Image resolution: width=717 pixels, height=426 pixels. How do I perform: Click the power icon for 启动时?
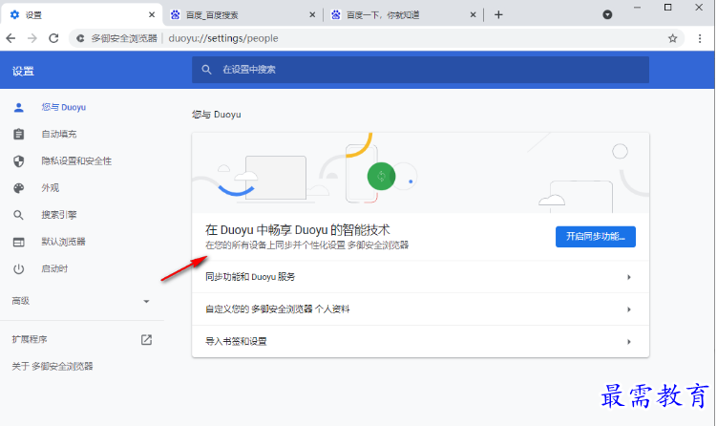click(19, 269)
